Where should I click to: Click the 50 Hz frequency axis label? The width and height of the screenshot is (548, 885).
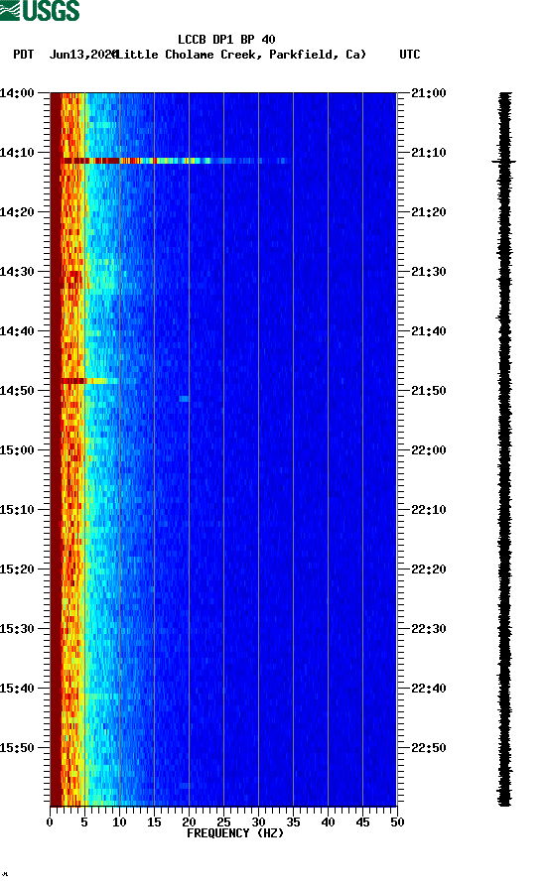click(397, 822)
